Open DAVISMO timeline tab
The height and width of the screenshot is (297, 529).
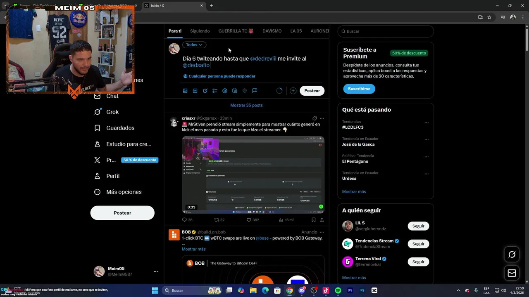(272, 31)
